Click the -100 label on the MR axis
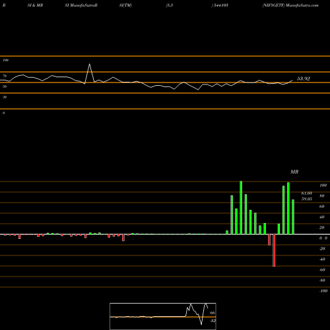This screenshot has height=330, width=330. [x=323, y=291]
